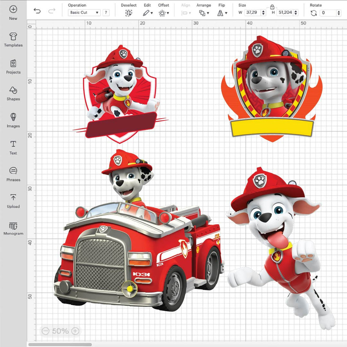This screenshot has width=347, height=347.
Task: Click the Rotate angle input field
Action: click(x=328, y=13)
